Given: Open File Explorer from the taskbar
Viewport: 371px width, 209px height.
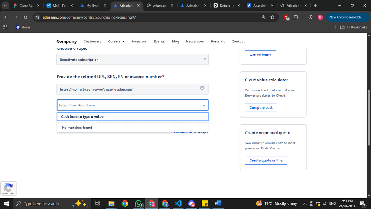Looking at the screenshot, I should pos(111,203).
